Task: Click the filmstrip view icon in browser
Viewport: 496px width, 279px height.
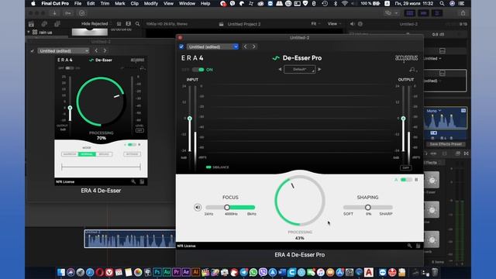Action: [x=128, y=24]
